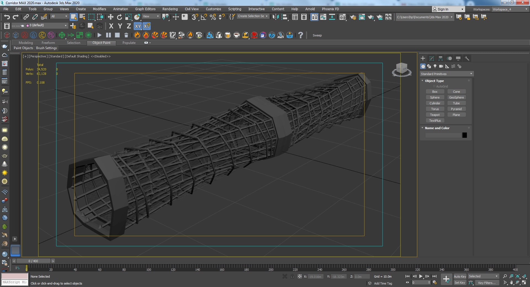The image size is (530, 287).
Task: Open the Utilities wrench panel tab
Action: [467, 59]
